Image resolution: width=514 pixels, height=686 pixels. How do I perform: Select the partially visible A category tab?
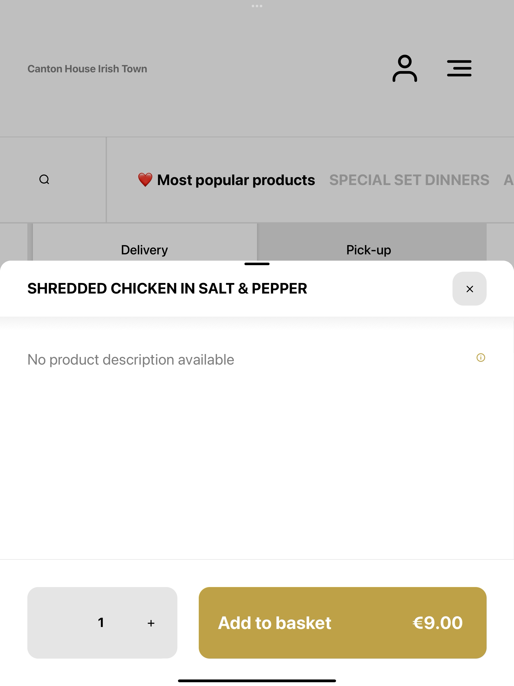(x=508, y=180)
